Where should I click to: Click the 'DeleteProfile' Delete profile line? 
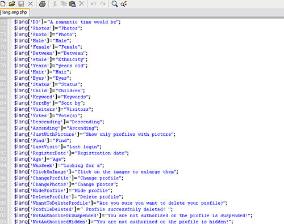[x=69, y=196]
